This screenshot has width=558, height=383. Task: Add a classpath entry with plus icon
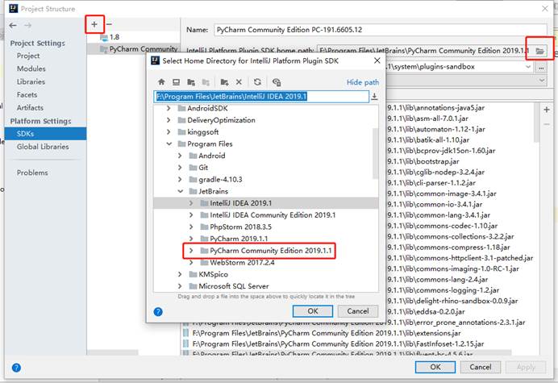[x=547, y=110]
